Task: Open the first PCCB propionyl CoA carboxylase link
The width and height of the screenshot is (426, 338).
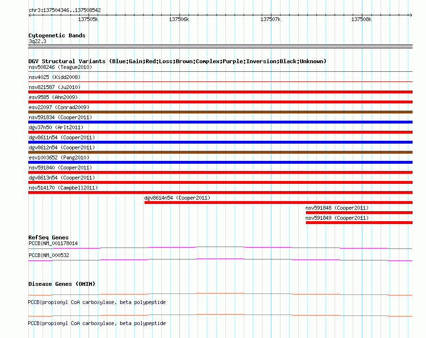Action: point(97,302)
